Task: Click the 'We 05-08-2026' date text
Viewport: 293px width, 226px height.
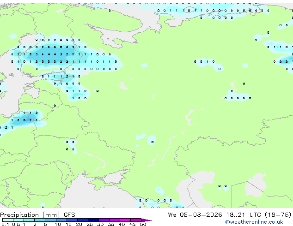Action: tap(195, 215)
